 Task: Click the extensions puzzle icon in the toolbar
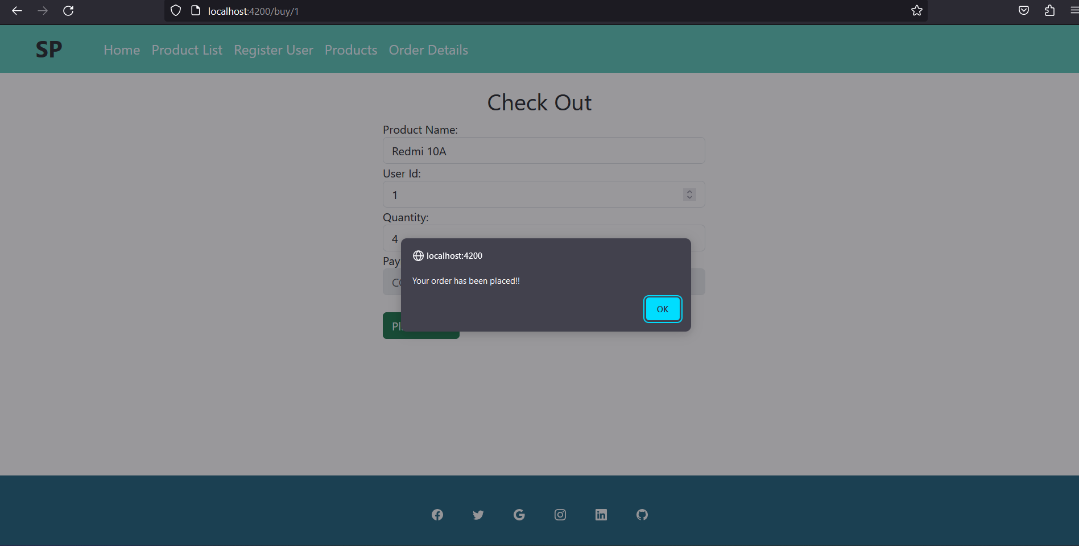[1049, 11]
